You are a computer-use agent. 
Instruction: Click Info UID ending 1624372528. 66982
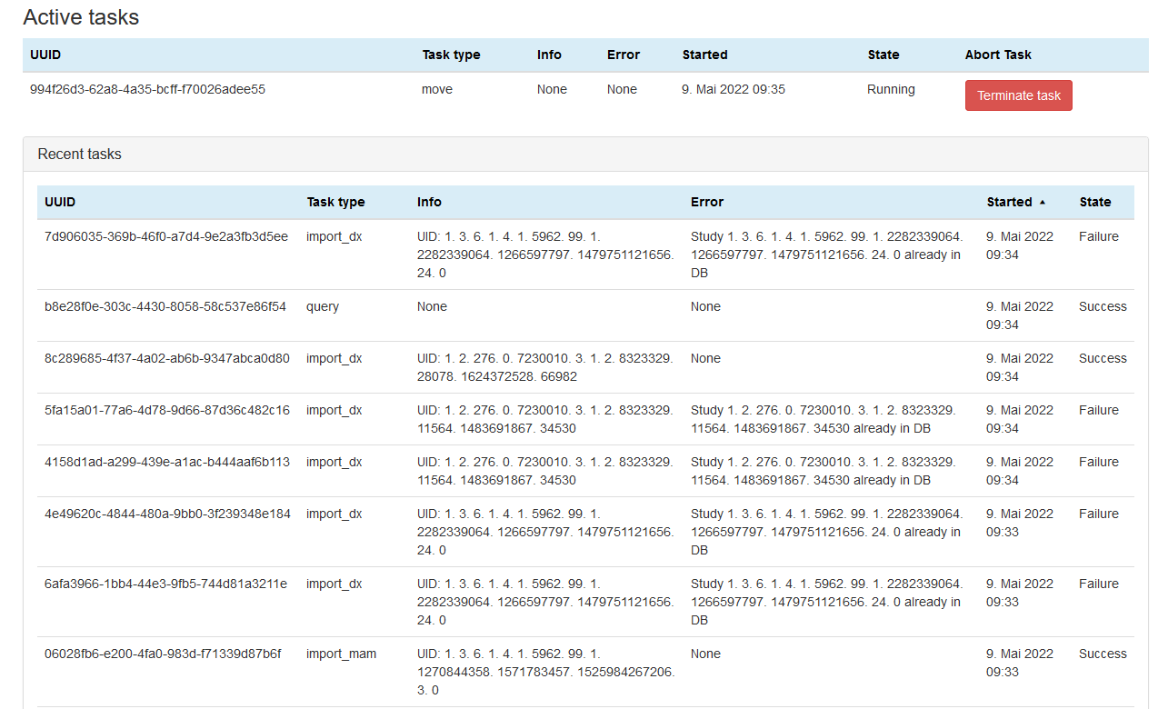545,367
